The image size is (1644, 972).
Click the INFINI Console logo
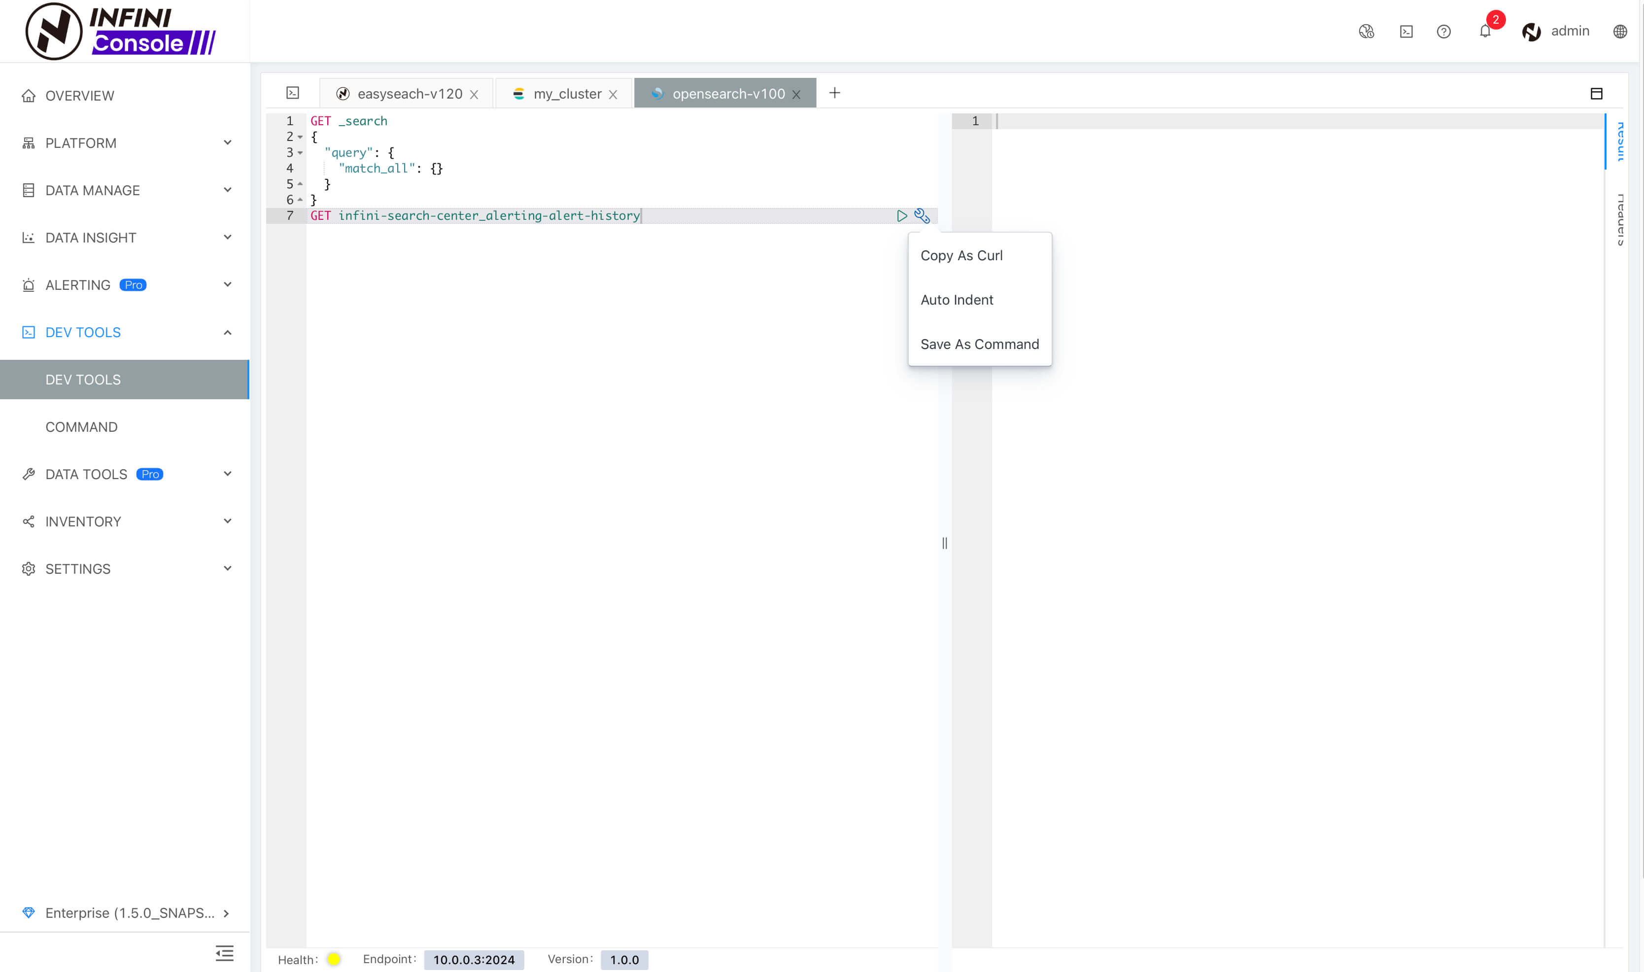point(120,31)
